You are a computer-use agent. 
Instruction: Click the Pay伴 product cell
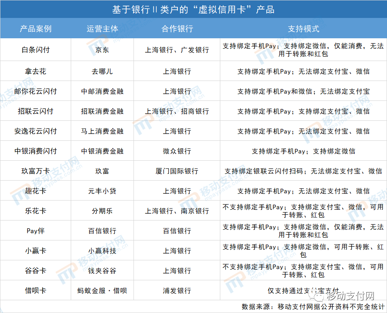(x=36, y=231)
